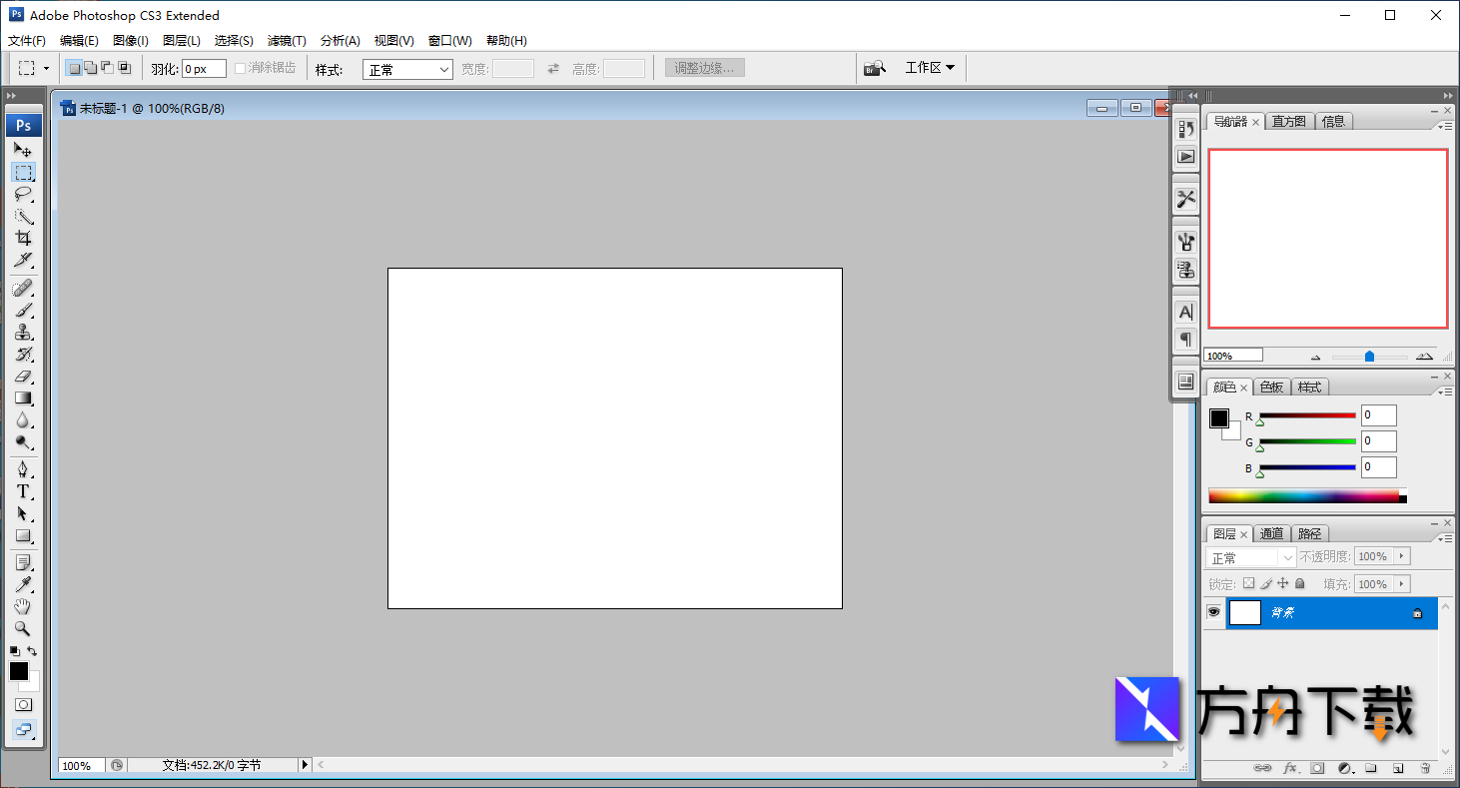Open the 滤镜 menu
This screenshot has height=788, width=1460.
pos(286,40)
